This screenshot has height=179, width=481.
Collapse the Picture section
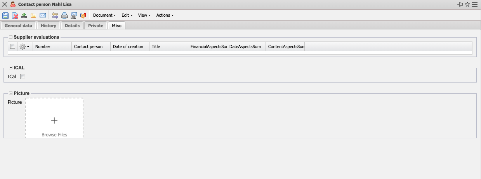pyautogui.click(x=10, y=93)
